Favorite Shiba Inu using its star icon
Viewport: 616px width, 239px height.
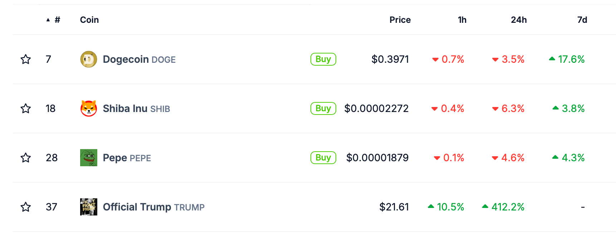[x=26, y=108]
